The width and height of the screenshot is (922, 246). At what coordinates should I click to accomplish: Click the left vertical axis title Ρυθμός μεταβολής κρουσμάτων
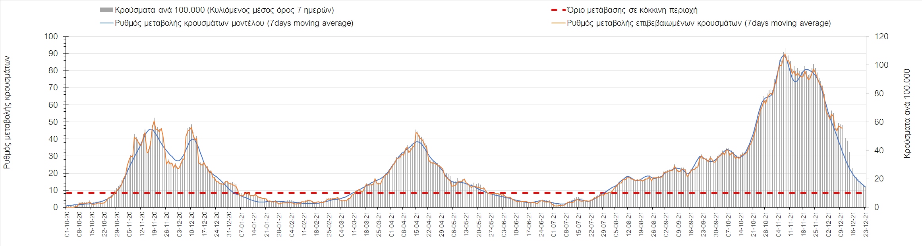pos(7,113)
